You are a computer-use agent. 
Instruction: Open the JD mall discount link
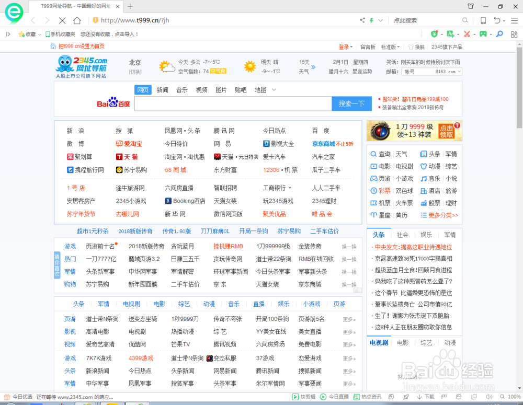click(x=332, y=144)
